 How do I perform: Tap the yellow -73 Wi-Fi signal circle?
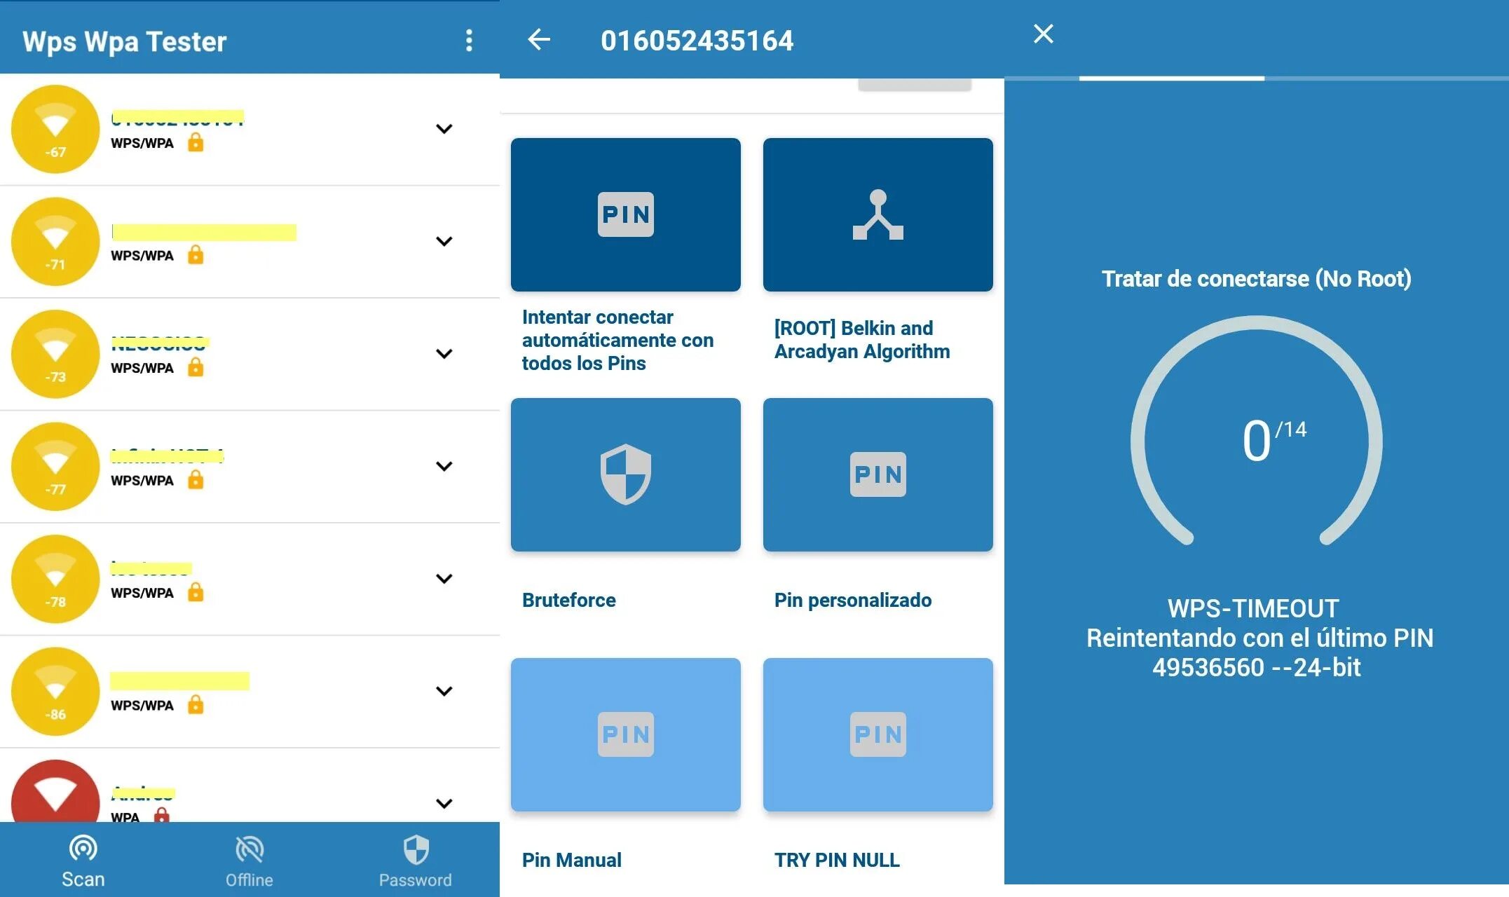tap(55, 354)
